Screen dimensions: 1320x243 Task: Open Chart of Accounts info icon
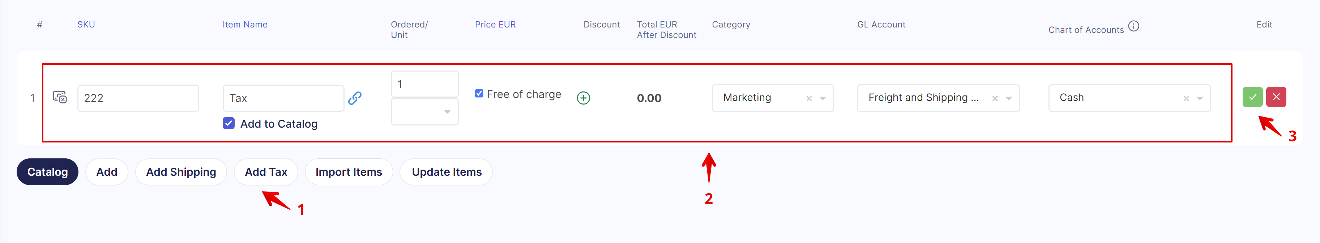tap(1133, 26)
